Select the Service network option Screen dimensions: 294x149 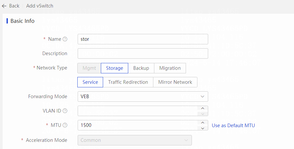tap(90, 82)
